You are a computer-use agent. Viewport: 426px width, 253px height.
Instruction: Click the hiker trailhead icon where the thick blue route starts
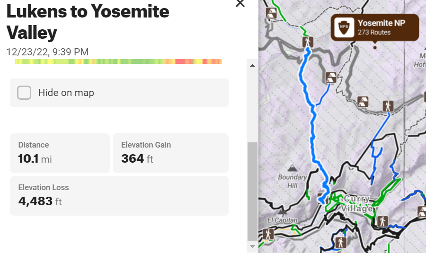(308, 43)
